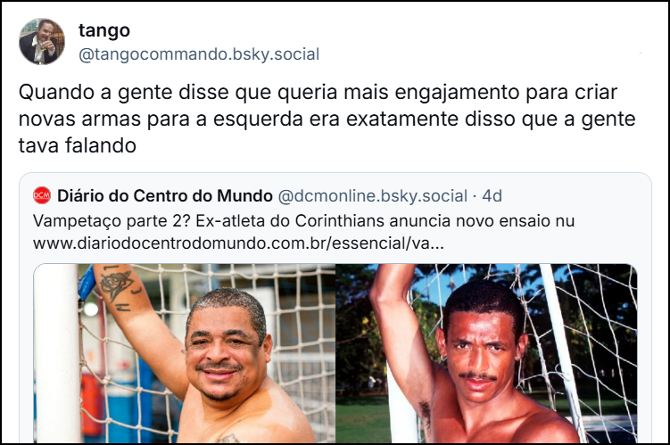The image size is (670, 445).
Task: Click the final post line "tava falando"
Action: tap(78, 145)
